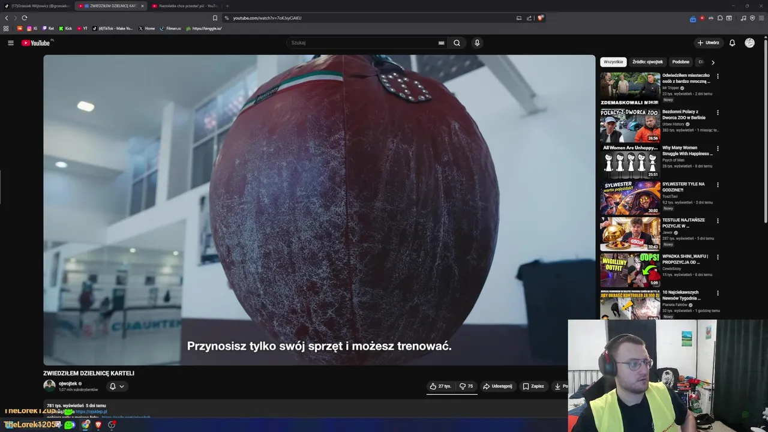
Task: Click the Udostępnij share button
Action: click(x=497, y=386)
